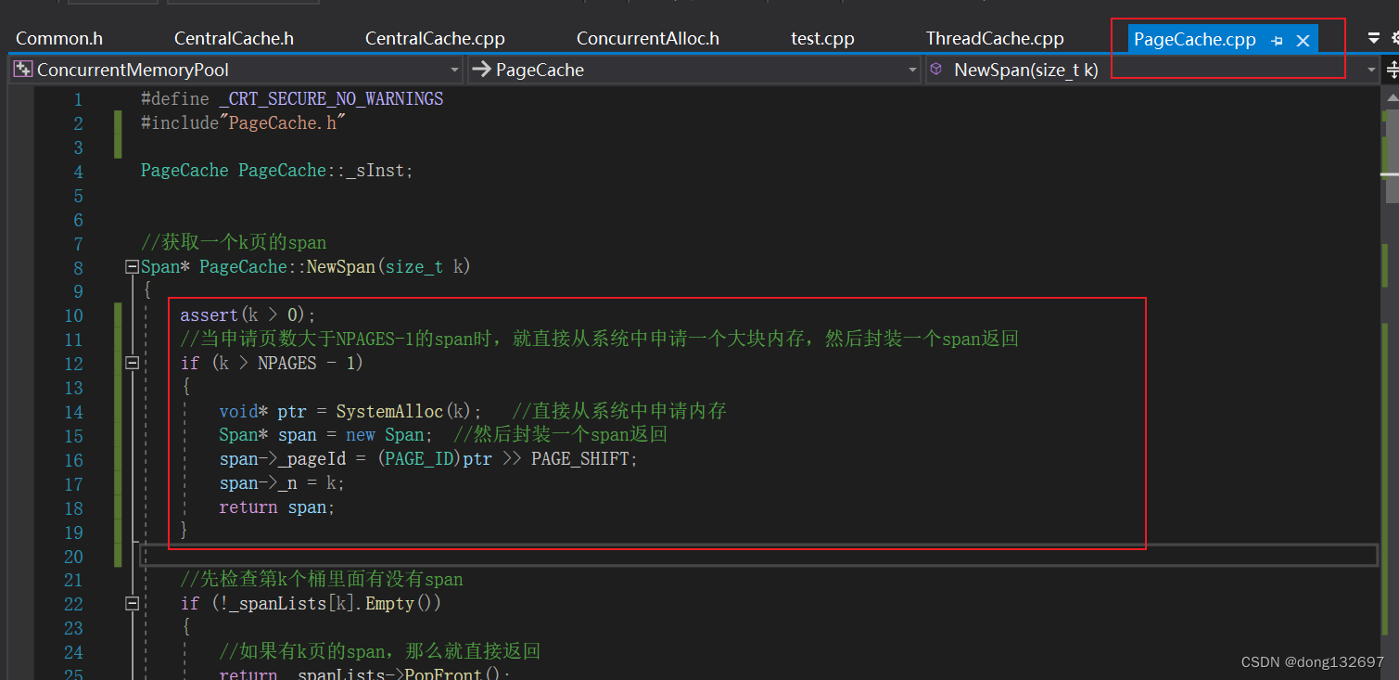Viewport: 1399px width, 680px height.
Task: Close the PageCache.cpp tab
Action: [x=1303, y=41]
